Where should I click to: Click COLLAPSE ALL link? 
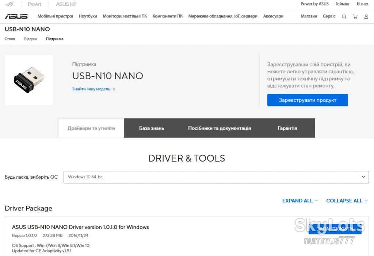[x=347, y=201]
